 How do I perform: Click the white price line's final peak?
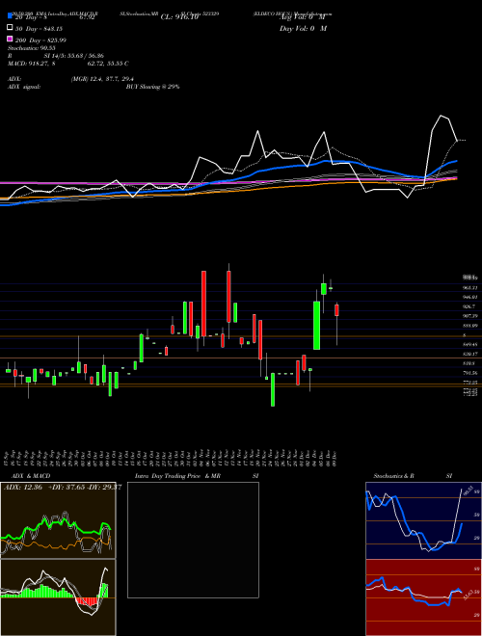pyautogui.click(x=441, y=116)
